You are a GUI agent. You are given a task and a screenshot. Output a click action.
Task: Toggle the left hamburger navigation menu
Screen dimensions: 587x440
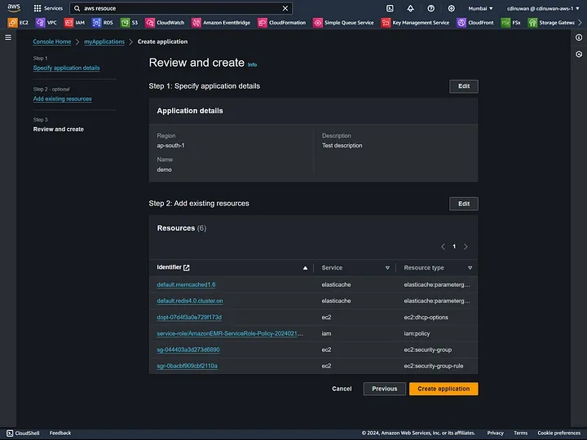pyautogui.click(x=8, y=37)
